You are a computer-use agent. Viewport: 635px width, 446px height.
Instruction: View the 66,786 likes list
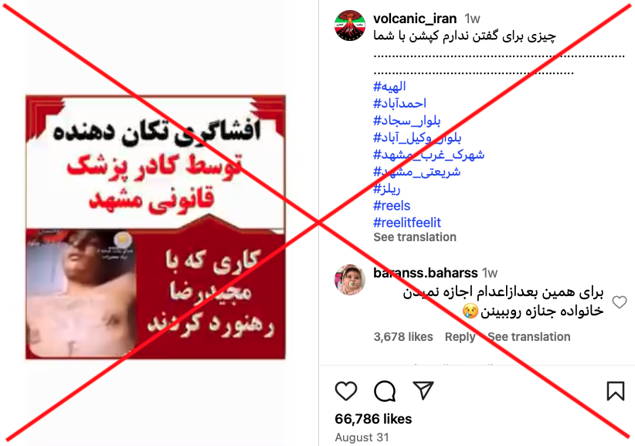tap(373, 419)
